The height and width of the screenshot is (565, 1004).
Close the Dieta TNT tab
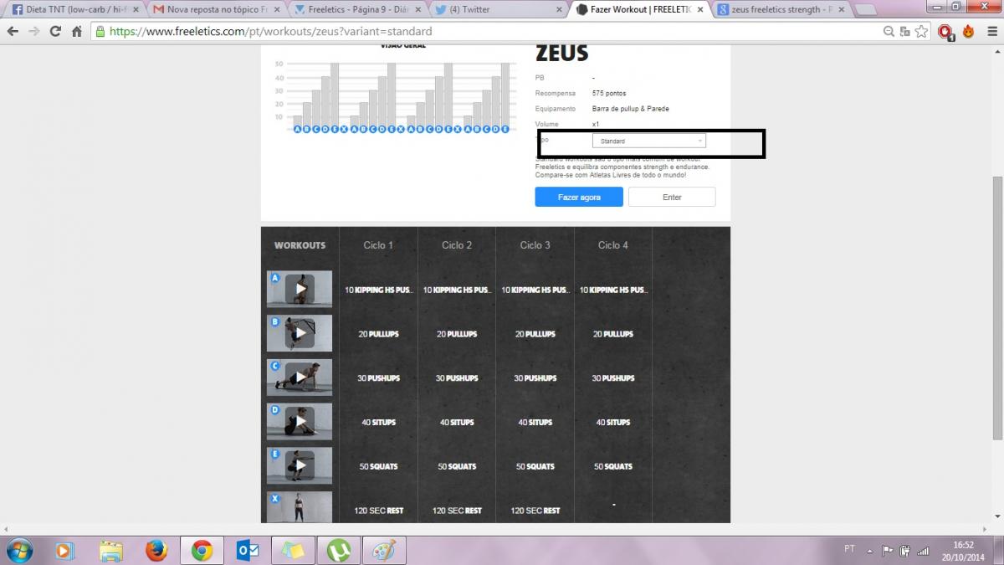(136, 9)
